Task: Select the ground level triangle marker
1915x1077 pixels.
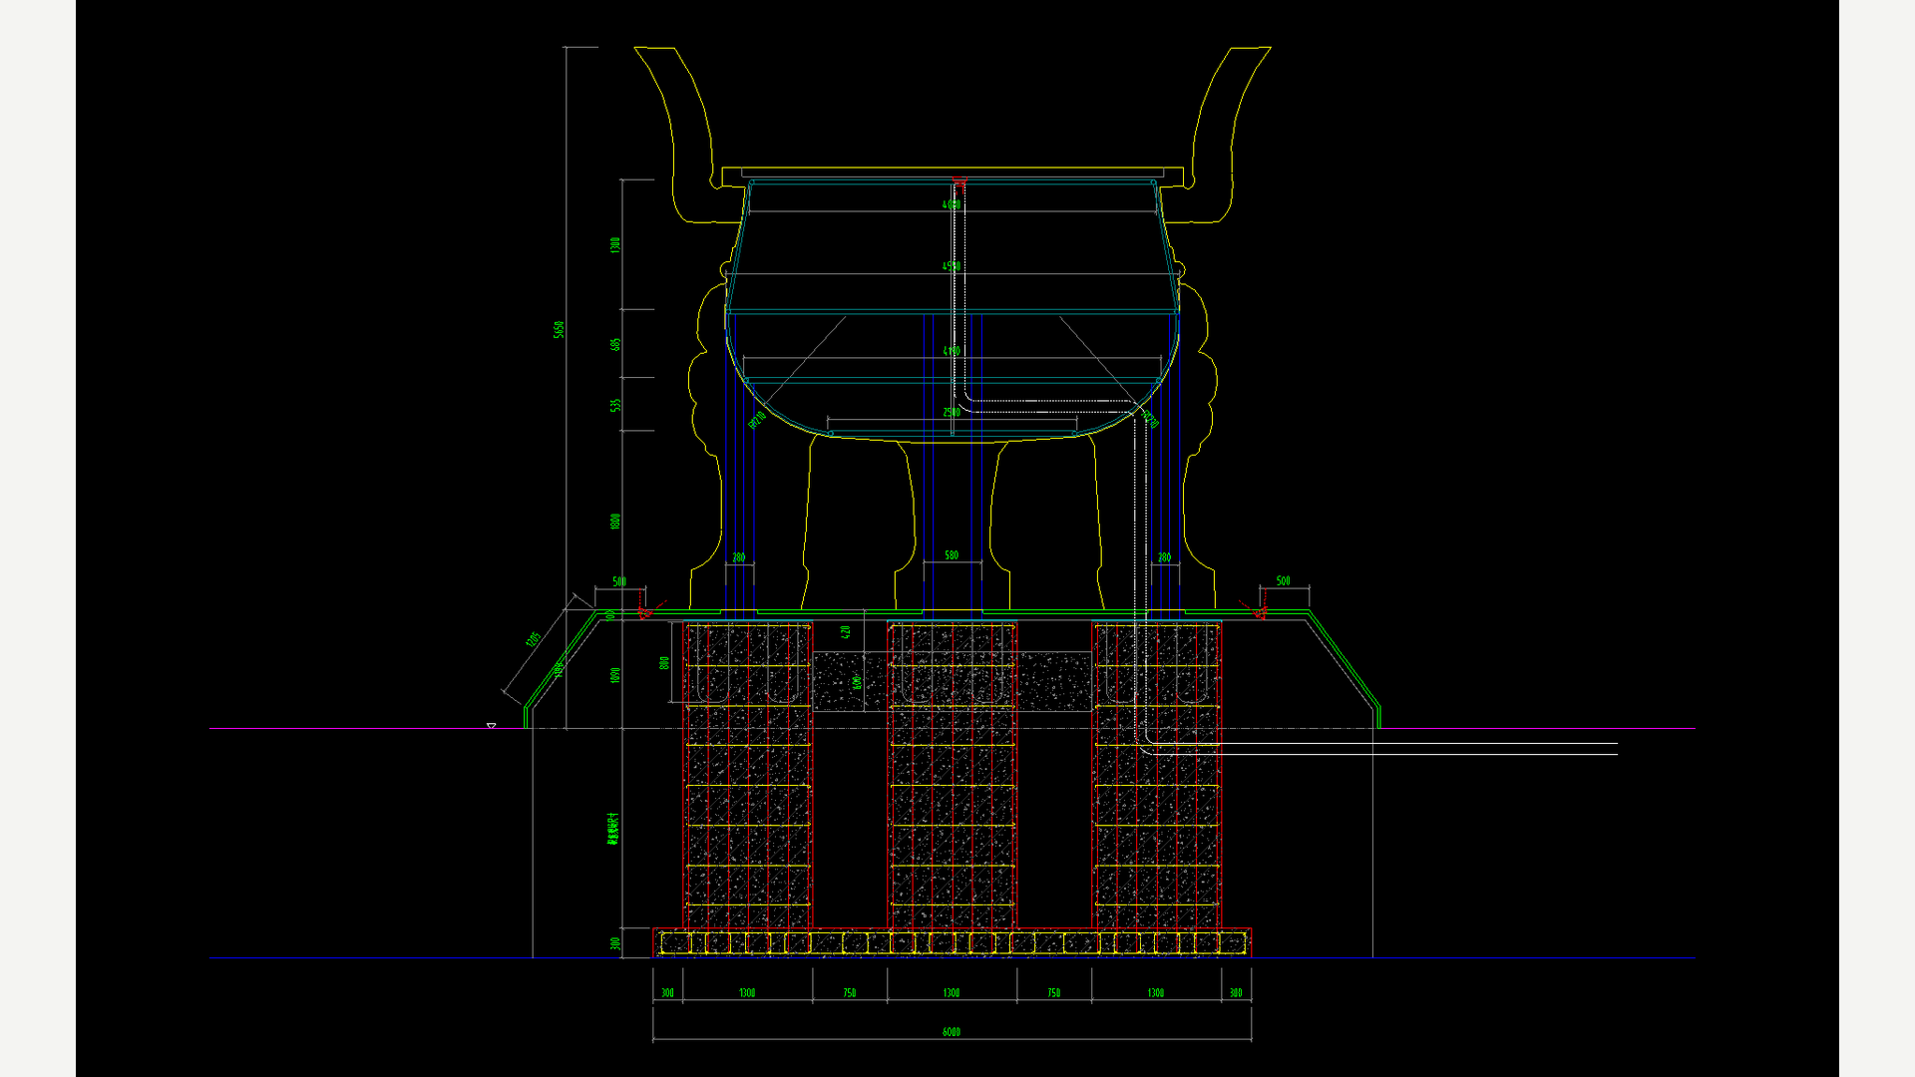Action: [491, 725]
